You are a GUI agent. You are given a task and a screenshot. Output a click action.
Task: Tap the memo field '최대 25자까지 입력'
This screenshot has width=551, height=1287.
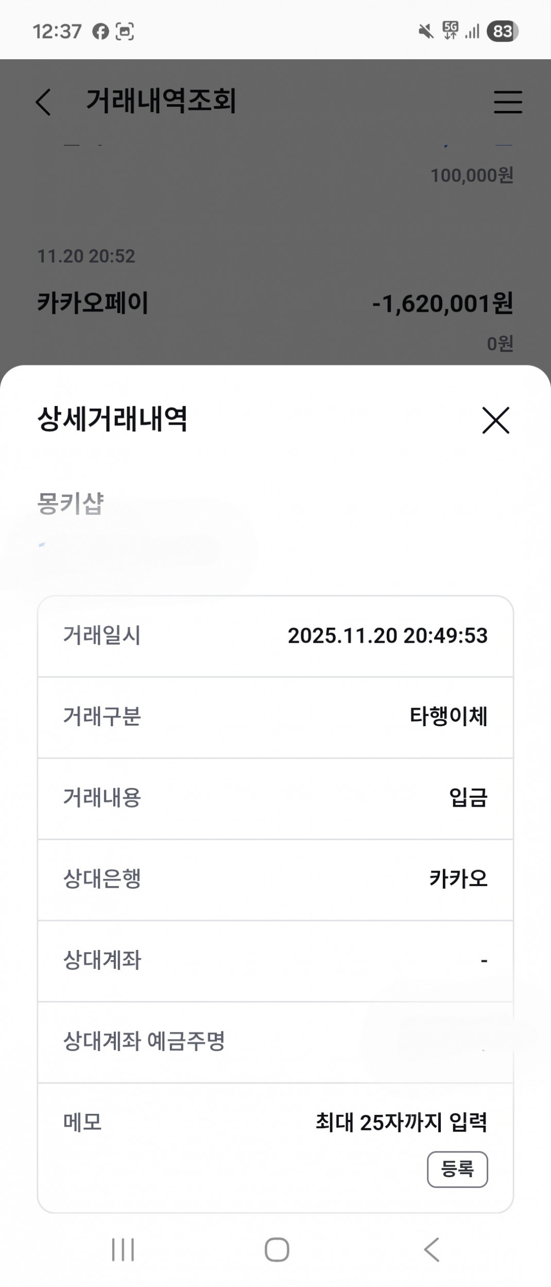[x=401, y=1122]
